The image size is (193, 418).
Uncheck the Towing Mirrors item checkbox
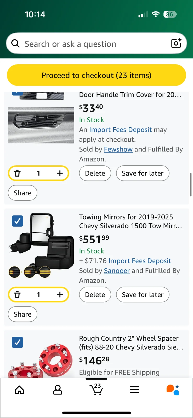18,221
